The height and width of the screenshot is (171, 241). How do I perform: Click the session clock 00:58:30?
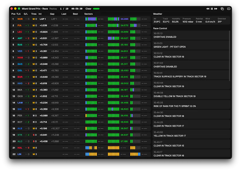77,9
